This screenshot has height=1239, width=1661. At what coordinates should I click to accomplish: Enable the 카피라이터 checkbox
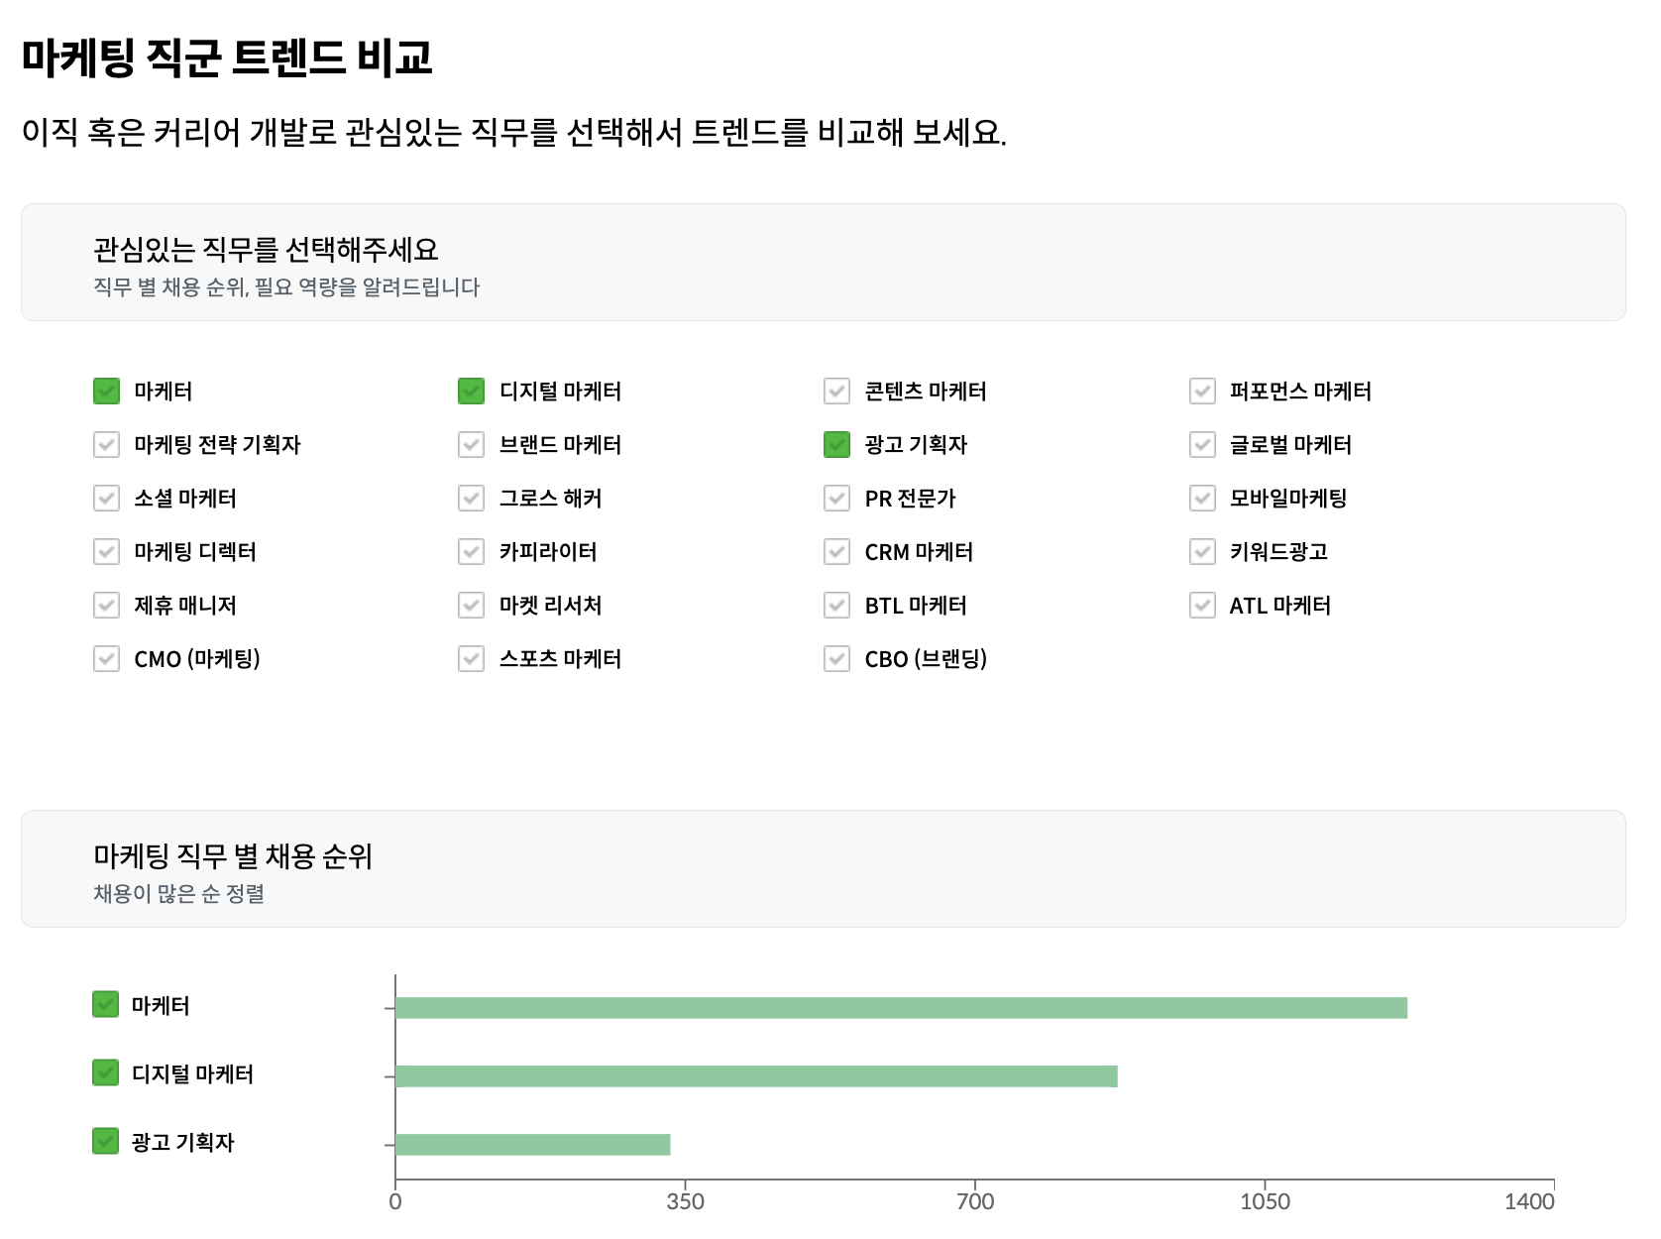(471, 552)
